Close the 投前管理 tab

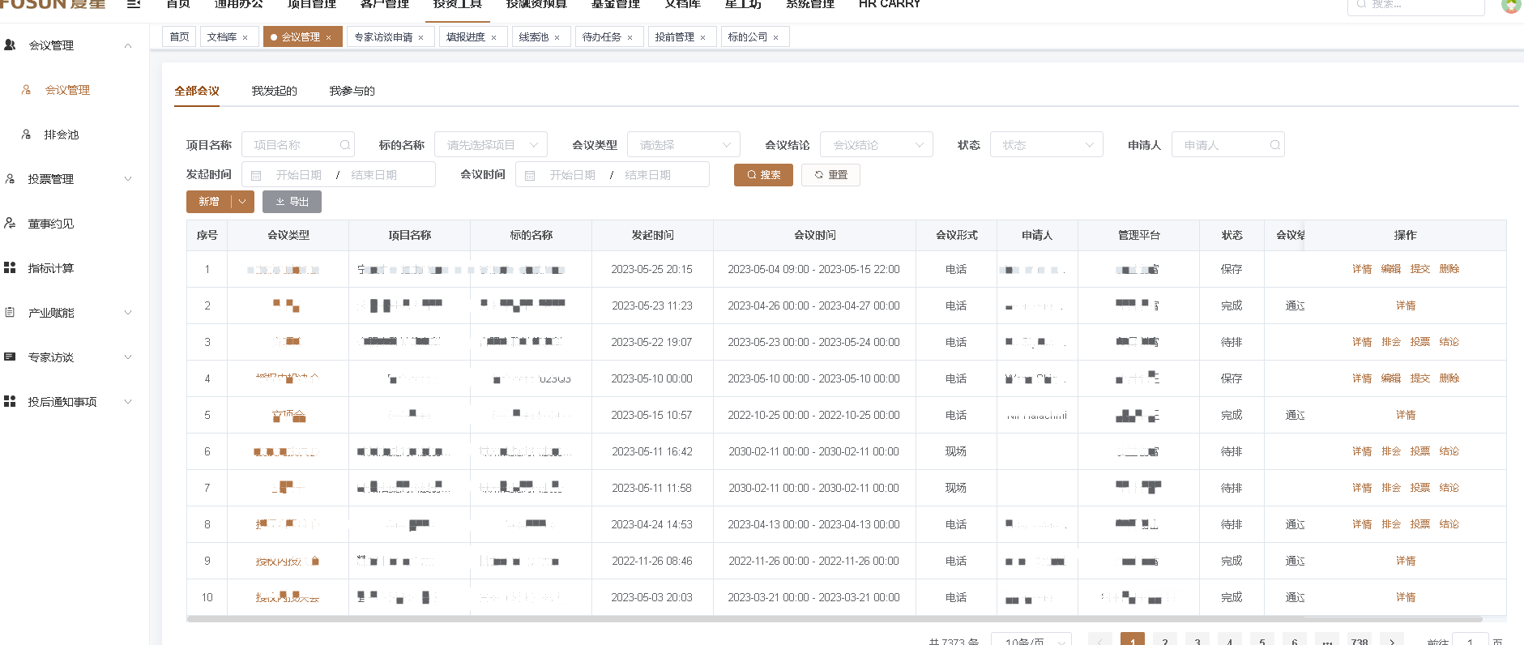(x=702, y=37)
